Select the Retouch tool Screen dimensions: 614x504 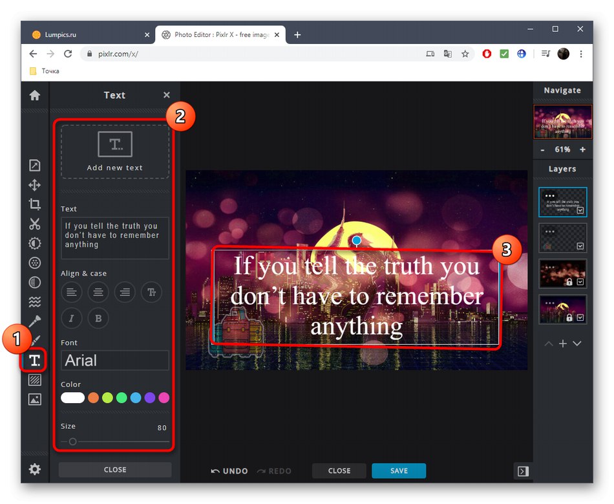click(x=34, y=322)
